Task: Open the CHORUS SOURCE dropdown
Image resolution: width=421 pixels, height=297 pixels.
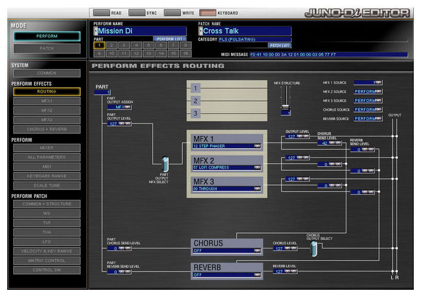Action: 368,110
